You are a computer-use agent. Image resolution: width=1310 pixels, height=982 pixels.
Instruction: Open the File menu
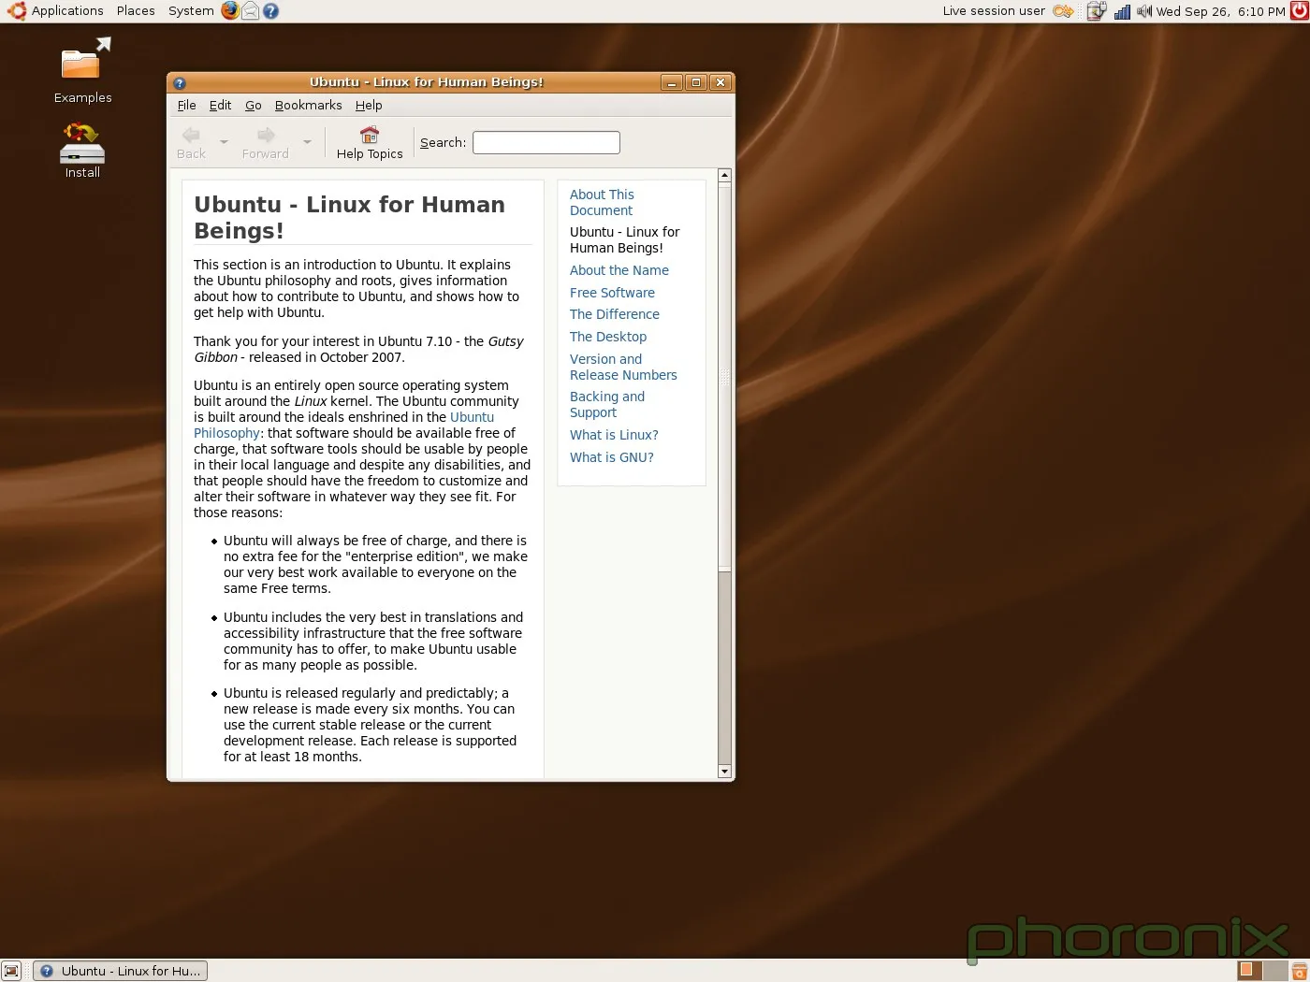click(x=186, y=105)
